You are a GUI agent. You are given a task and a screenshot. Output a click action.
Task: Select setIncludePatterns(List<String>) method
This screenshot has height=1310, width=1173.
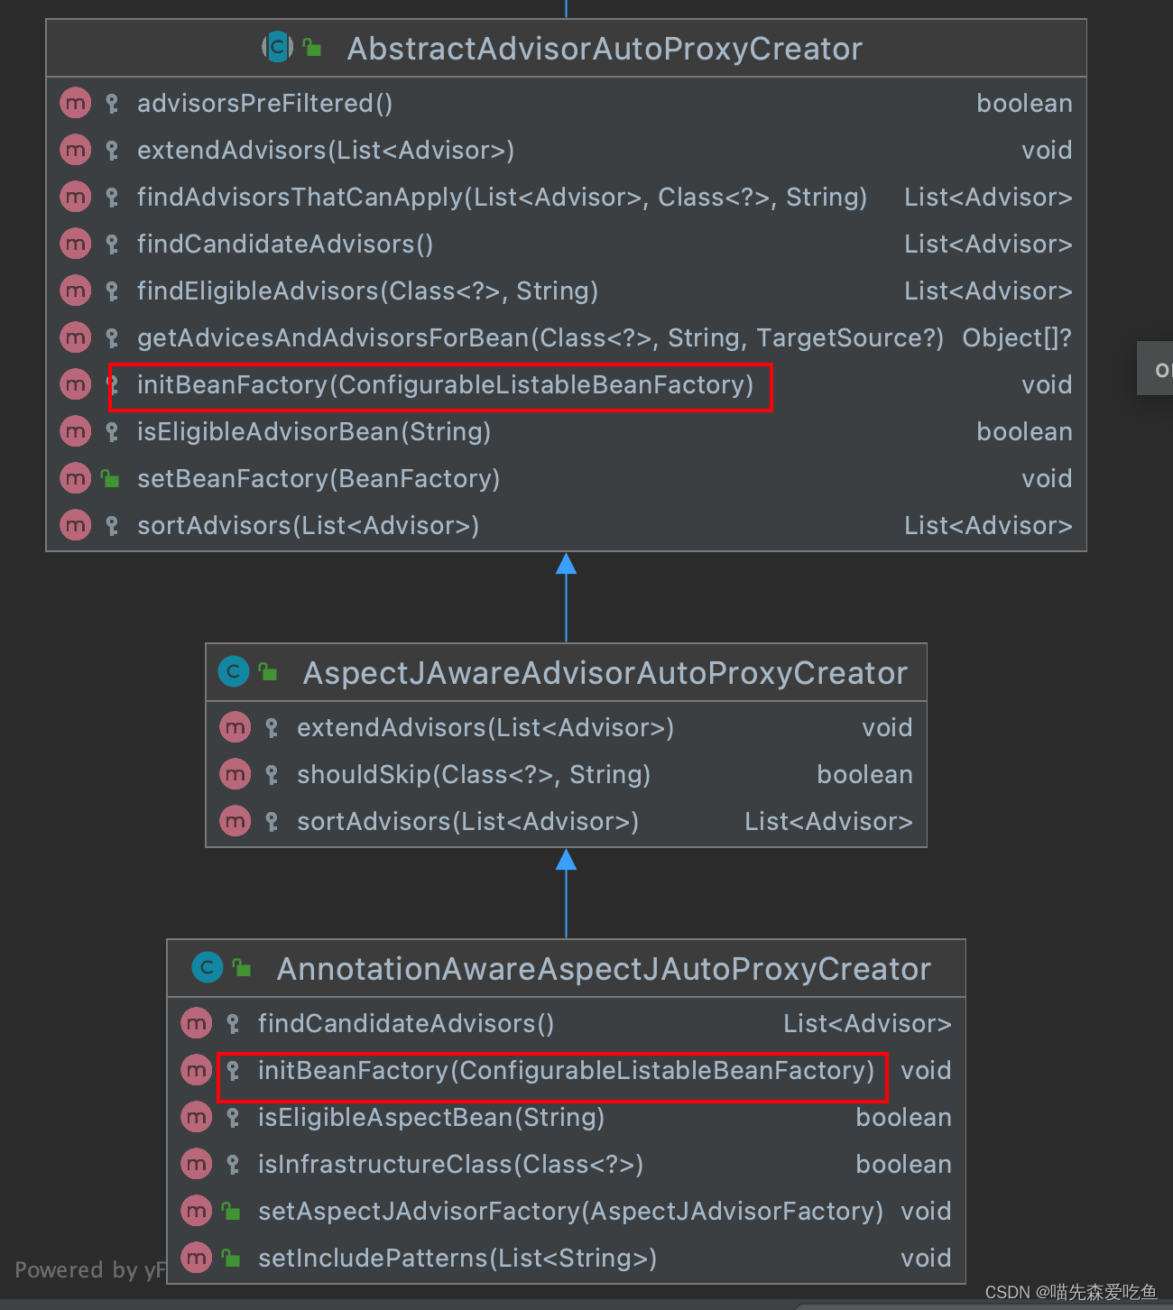tap(457, 1258)
